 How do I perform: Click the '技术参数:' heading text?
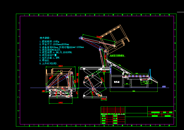(x=45, y=38)
